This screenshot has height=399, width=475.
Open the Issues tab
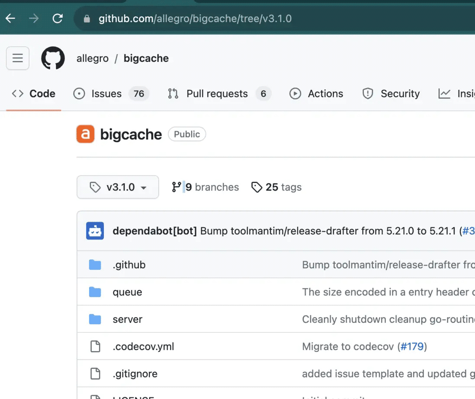tap(111, 93)
